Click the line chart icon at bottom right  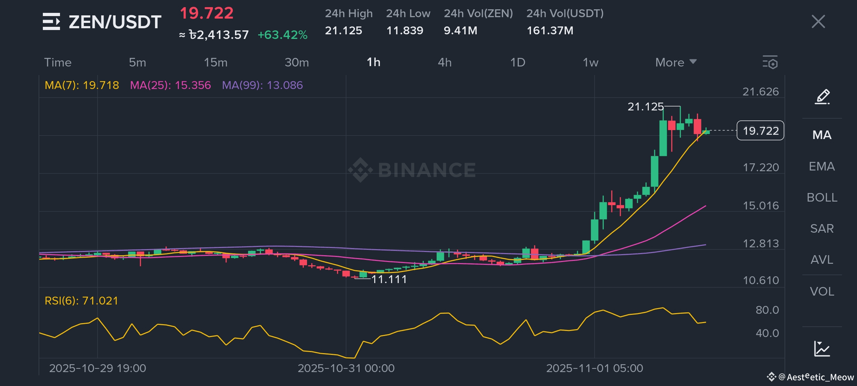(x=822, y=348)
